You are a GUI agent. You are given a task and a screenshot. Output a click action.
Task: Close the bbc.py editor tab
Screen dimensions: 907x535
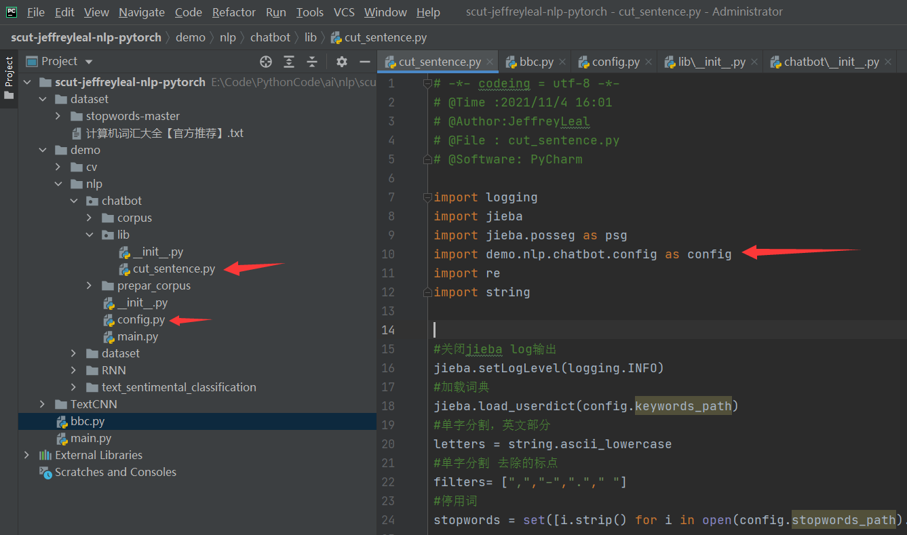562,62
